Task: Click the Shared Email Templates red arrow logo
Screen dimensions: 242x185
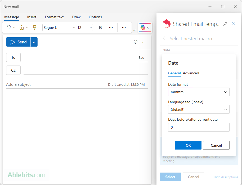Action: pos(167,24)
